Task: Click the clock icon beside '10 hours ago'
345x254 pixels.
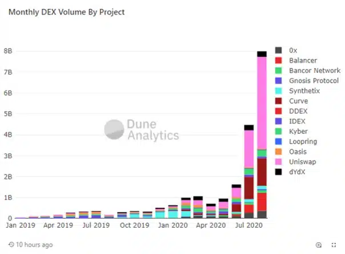Action: click(x=11, y=244)
